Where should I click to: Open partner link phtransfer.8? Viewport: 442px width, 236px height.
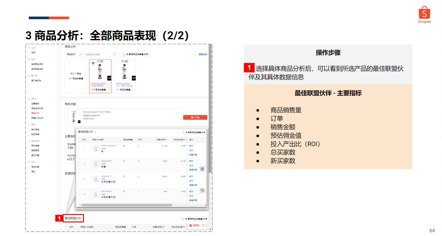[x=106, y=191]
